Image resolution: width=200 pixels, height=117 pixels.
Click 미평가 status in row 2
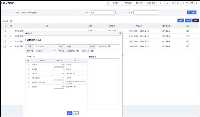188,36
